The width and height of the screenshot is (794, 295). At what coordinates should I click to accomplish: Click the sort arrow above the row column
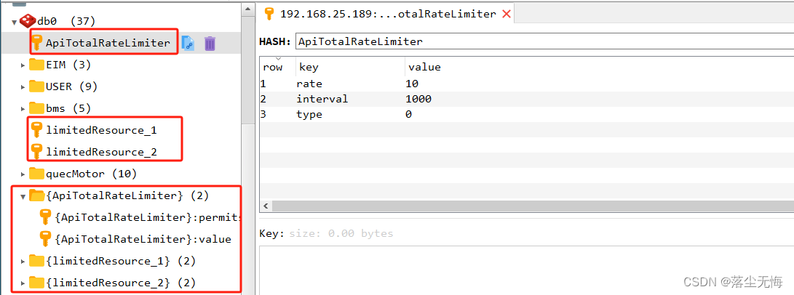(x=277, y=59)
